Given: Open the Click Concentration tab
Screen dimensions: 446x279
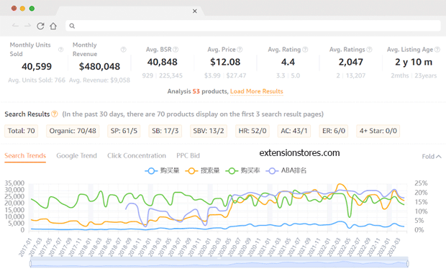Looking at the screenshot, I should click(137, 156).
